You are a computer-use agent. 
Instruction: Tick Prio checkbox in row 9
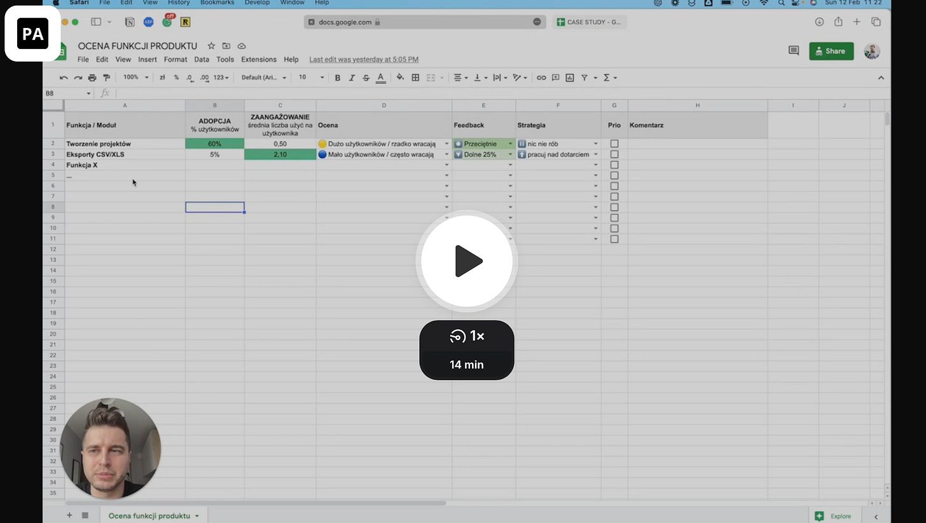pos(614,218)
